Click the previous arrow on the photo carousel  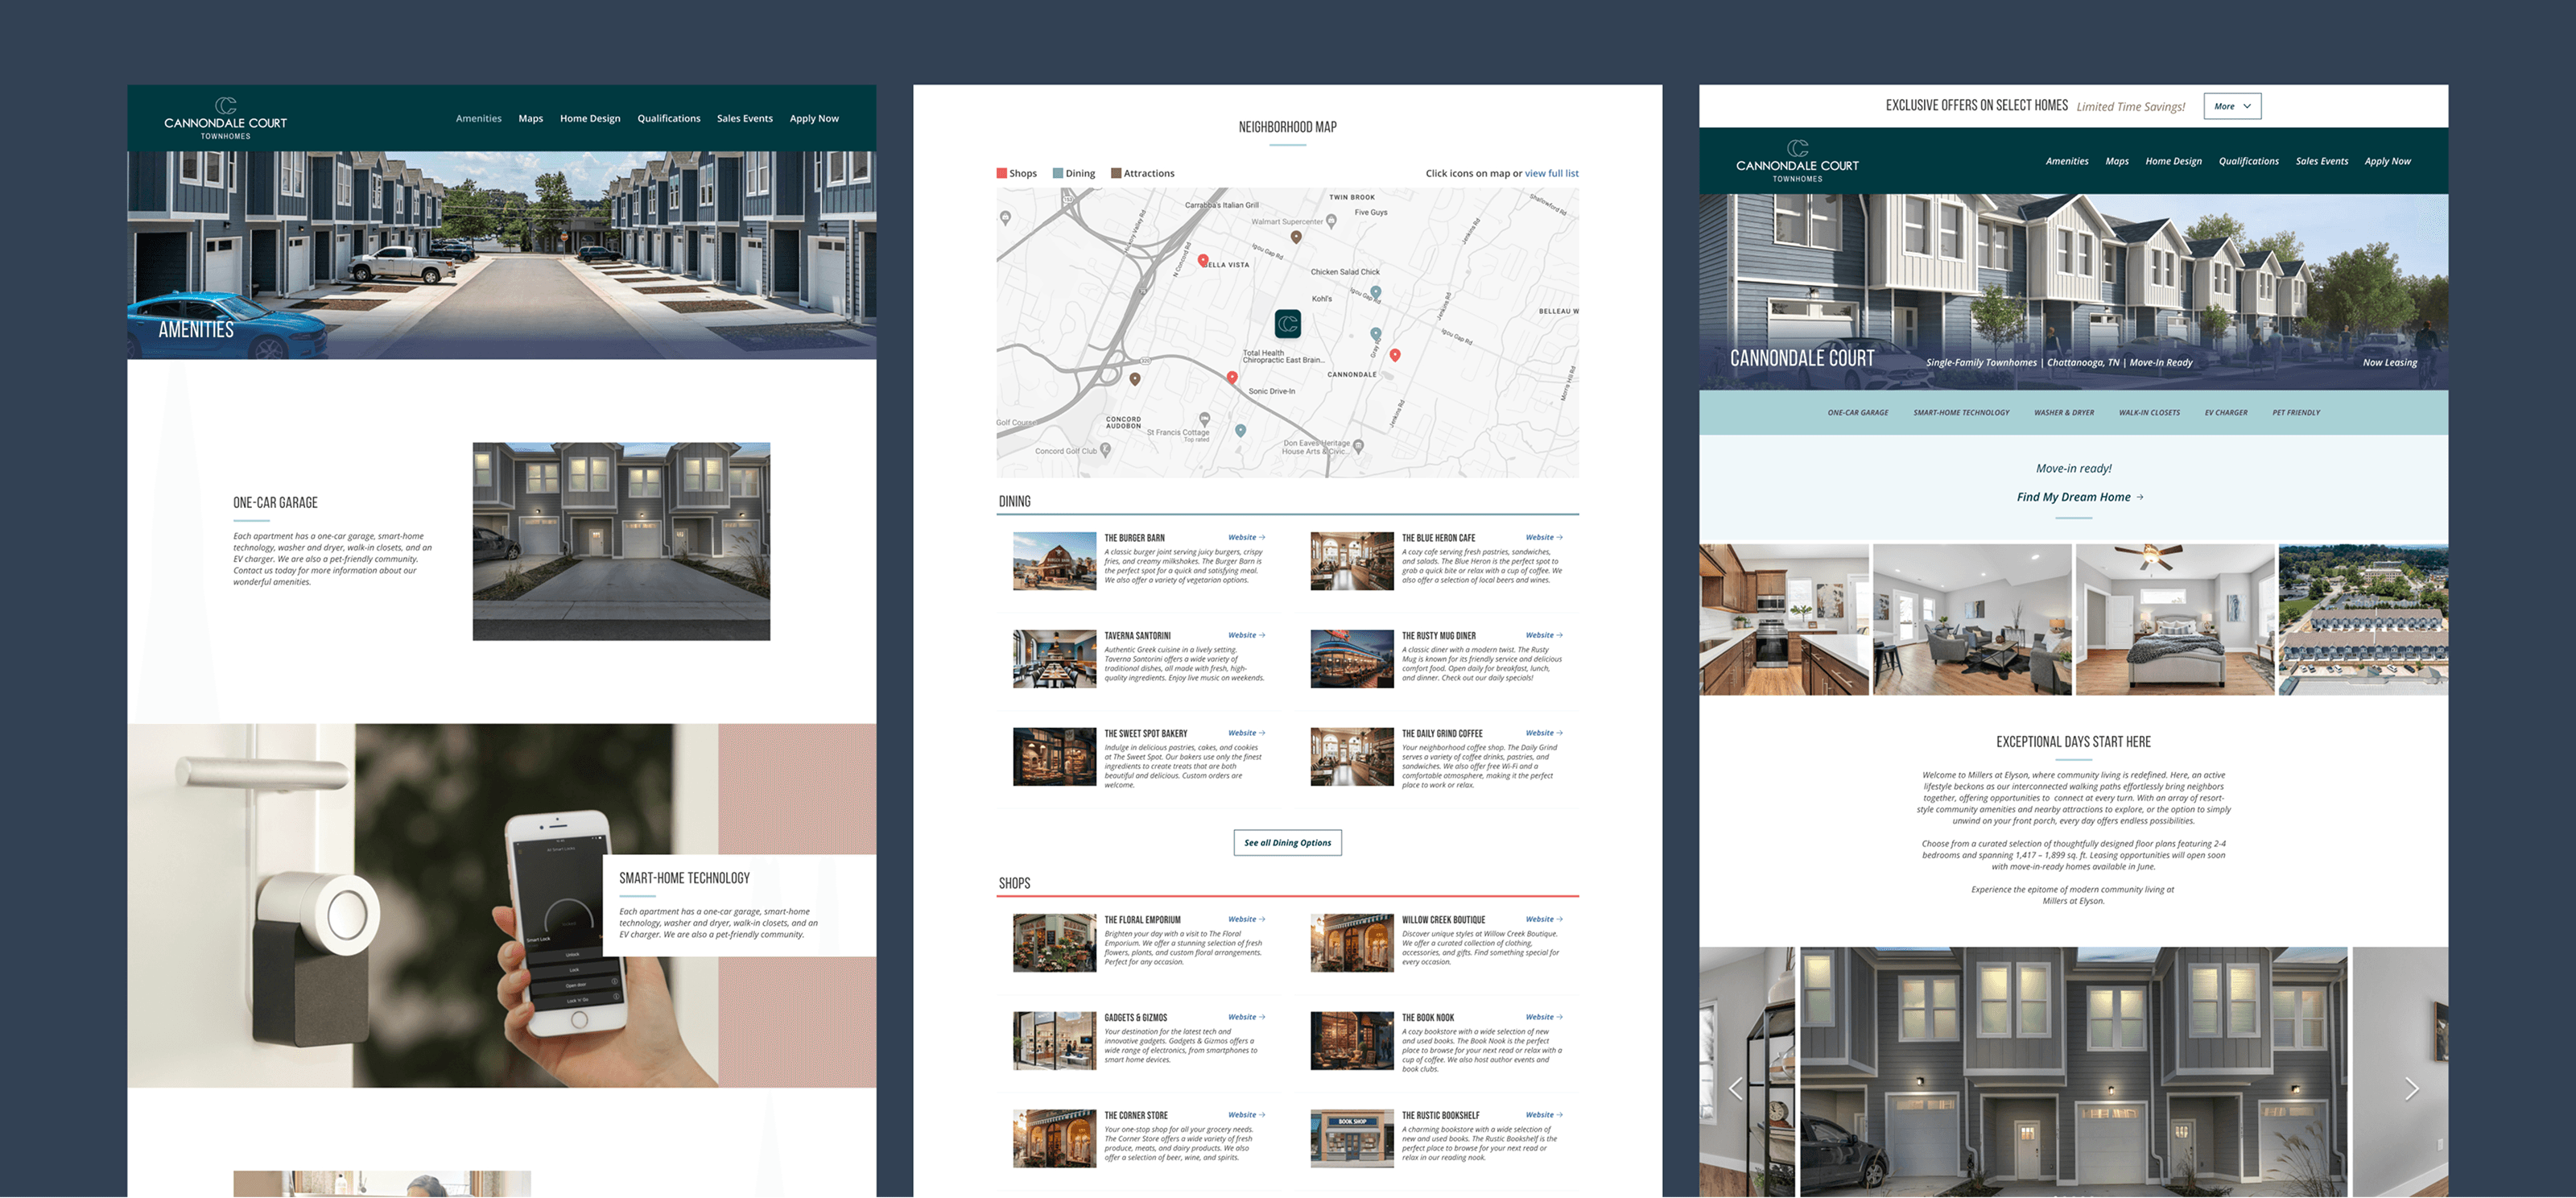[x=1736, y=1088]
